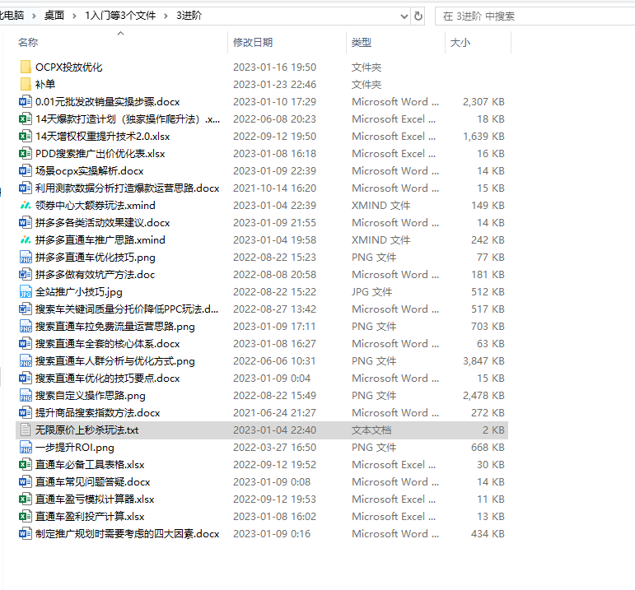635x590 pixels.
Task: Click date 2021-10-14 16:20
Action: [274, 188]
